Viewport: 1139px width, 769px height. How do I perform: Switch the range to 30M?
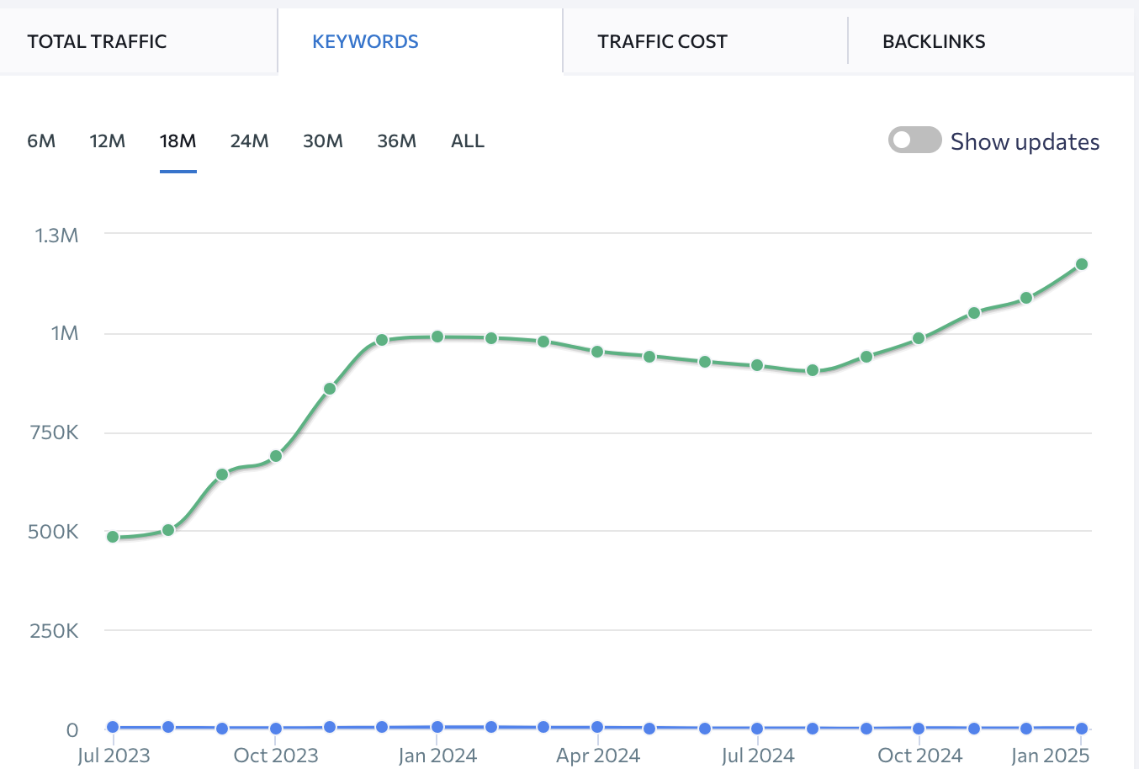pos(323,141)
